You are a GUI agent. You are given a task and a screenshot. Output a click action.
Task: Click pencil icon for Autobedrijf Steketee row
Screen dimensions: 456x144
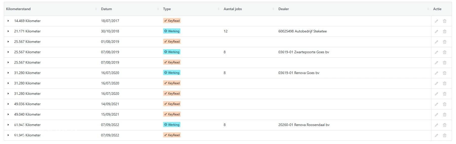click(436, 31)
